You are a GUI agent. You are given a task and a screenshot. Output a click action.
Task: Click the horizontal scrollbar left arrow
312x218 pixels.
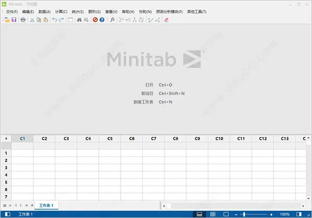164,206
